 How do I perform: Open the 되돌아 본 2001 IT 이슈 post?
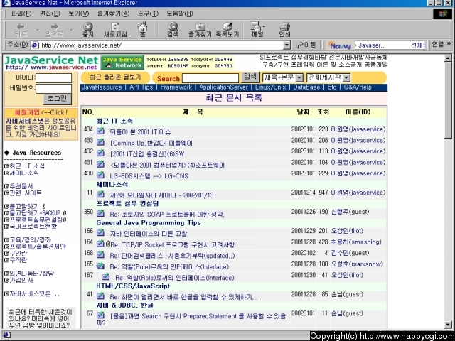(x=140, y=132)
